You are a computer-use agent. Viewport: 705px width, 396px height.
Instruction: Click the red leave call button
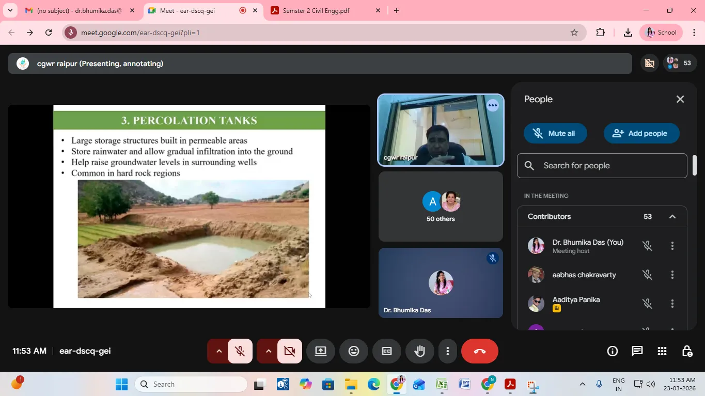(479, 351)
